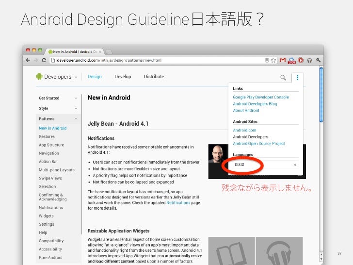Screen dimensions: 353x265
Task: Open the Distribute tab
Action: 154,77
